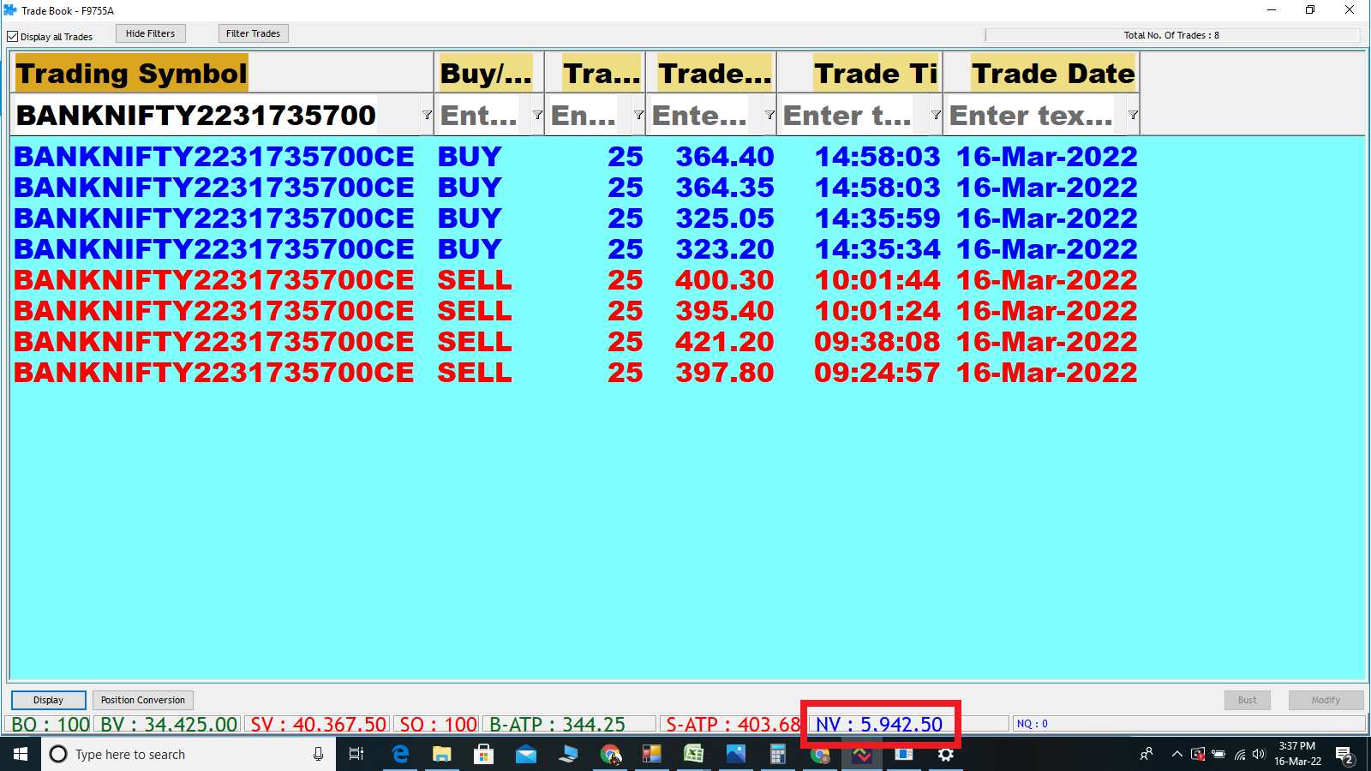The image size is (1371, 771).
Task: Click the Filter Trades button
Action: (253, 33)
